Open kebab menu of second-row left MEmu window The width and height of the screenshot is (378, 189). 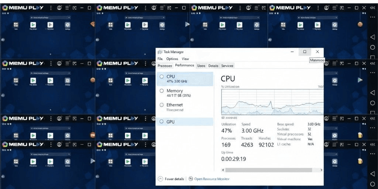[51, 63]
